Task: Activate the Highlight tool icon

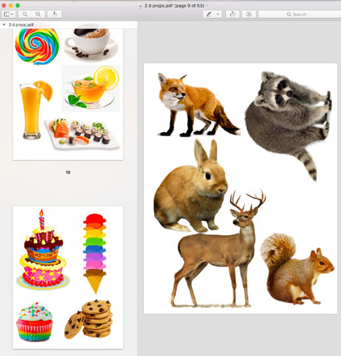Action: [249, 15]
